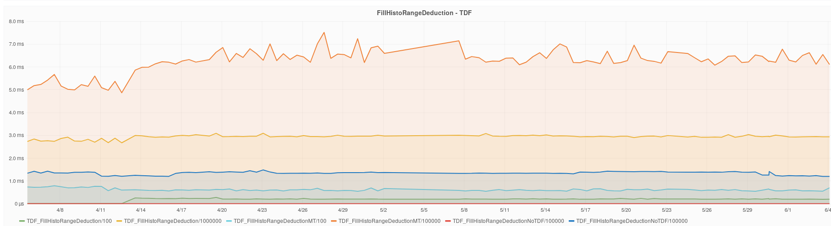Toggle series TDF_FillHistoRangeDeductionMT/100000 in legend
The image size is (831, 226).
[x=389, y=221]
